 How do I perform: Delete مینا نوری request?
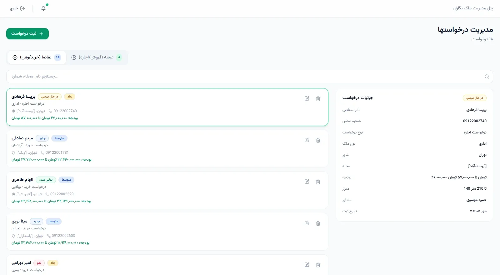coord(318,223)
